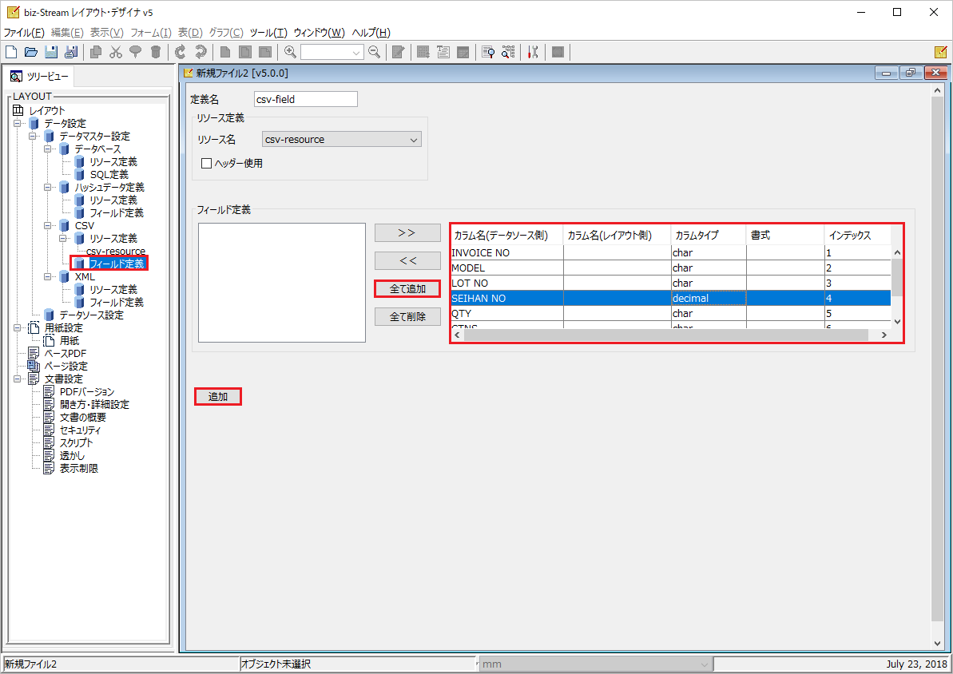Click the document preview magnifier icon
Screen dimensions: 953x674
click(x=488, y=52)
